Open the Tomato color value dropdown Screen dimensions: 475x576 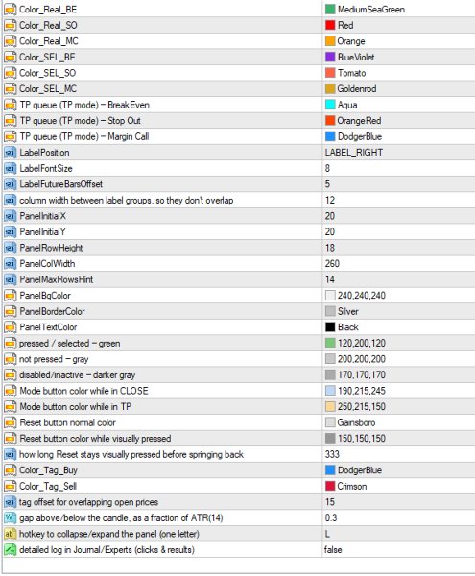(x=351, y=73)
